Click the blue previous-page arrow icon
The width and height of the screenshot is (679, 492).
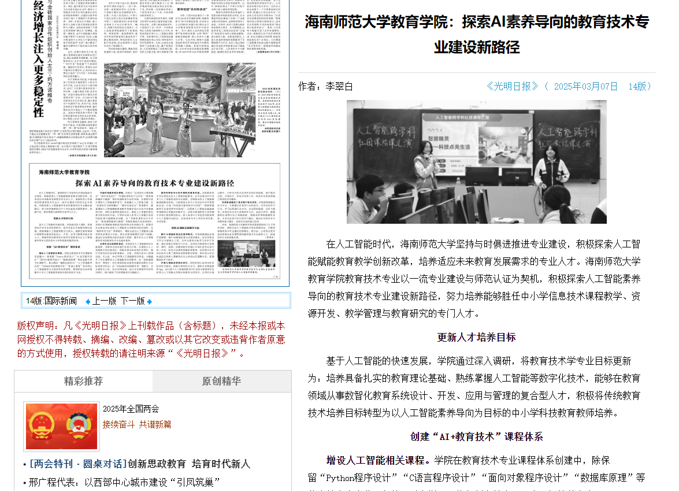click(x=88, y=301)
